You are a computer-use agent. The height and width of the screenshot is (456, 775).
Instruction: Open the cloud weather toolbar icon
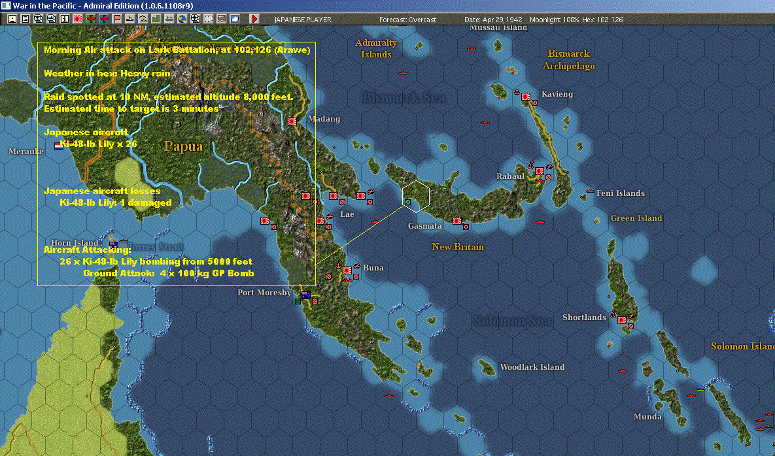pos(235,19)
